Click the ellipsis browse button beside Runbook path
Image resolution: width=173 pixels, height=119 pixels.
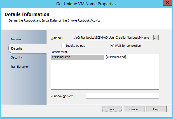tap(156, 38)
